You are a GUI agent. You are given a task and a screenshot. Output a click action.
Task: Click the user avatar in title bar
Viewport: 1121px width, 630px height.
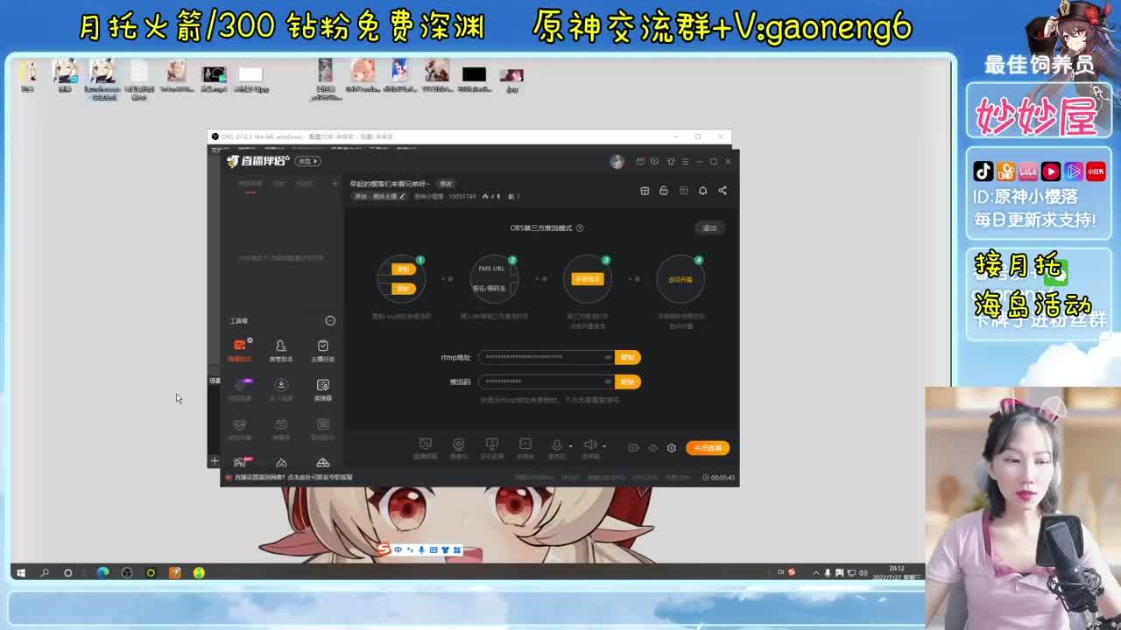click(617, 162)
